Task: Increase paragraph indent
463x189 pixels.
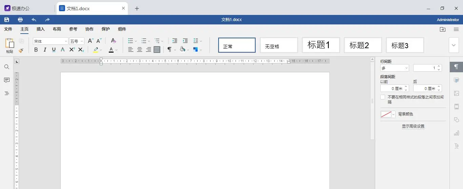Action: point(185,41)
